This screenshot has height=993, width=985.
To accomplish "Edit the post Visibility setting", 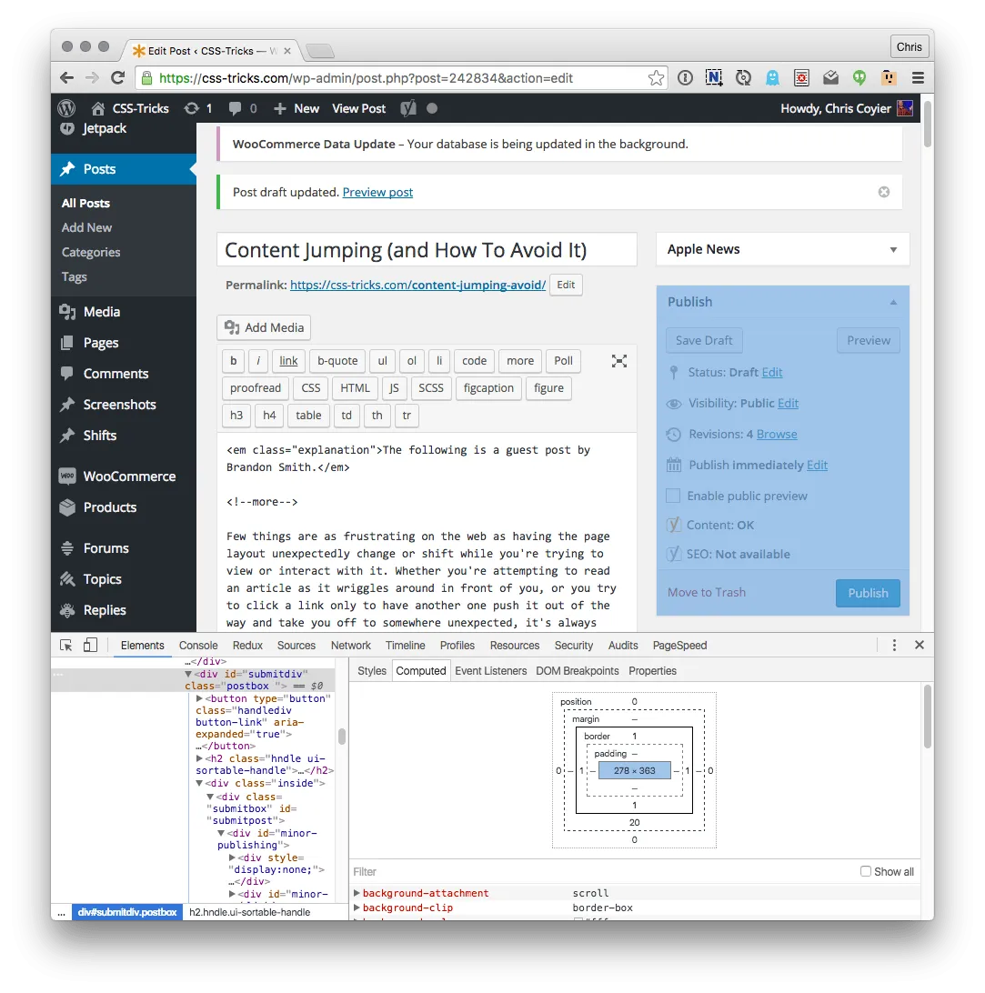I will point(788,404).
